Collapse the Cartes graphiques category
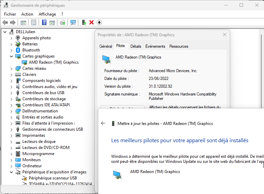This screenshot has width=264, height=194. coord(11,56)
